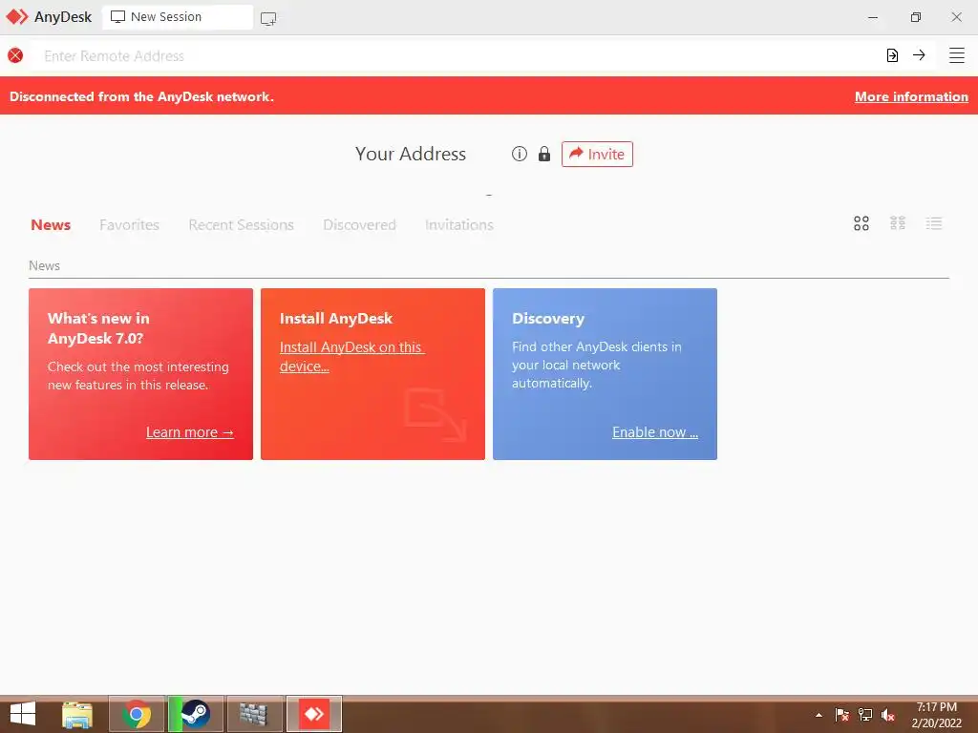Click the taskbar clock showing 7:17 PM
Screen dimensions: 978x733
[936, 715]
